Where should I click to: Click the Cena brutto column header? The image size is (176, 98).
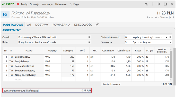124,51
